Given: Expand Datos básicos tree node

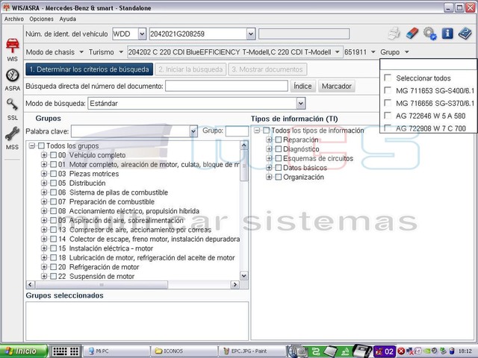Looking at the screenshot, I should point(269,168).
